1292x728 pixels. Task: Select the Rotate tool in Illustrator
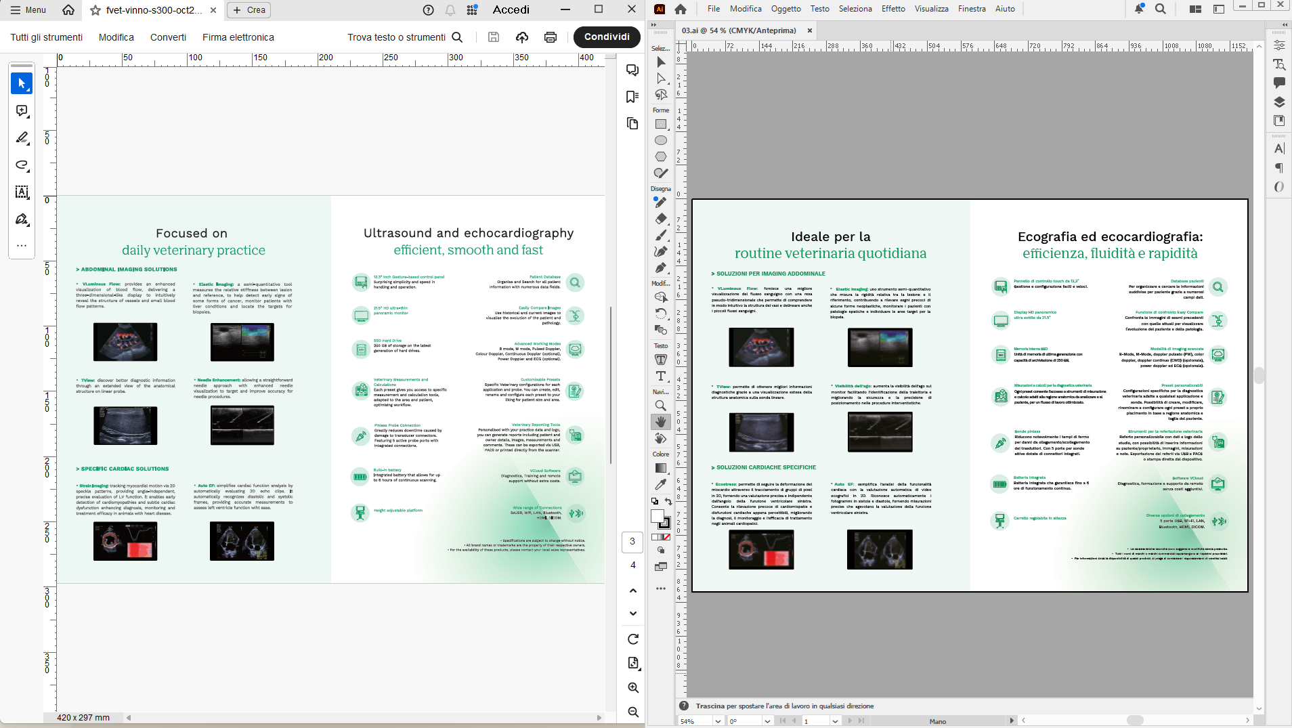[661, 314]
